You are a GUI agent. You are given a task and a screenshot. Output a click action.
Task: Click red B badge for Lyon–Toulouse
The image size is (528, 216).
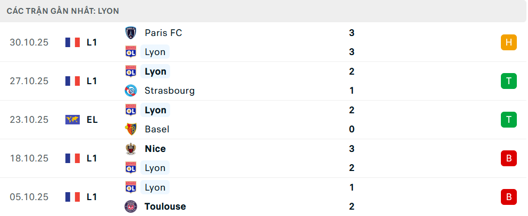(x=509, y=197)
